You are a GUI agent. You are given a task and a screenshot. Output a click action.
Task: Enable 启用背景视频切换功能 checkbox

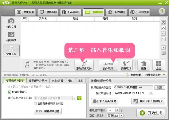coord(35,104)
